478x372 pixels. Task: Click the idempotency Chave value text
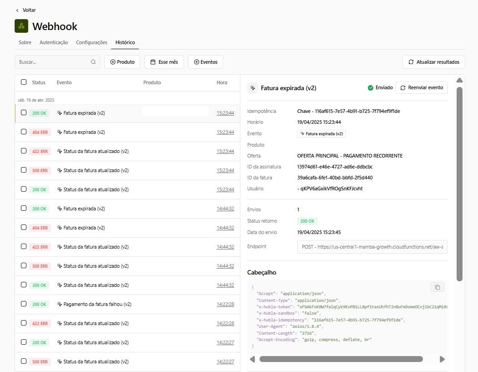(348, 111)
